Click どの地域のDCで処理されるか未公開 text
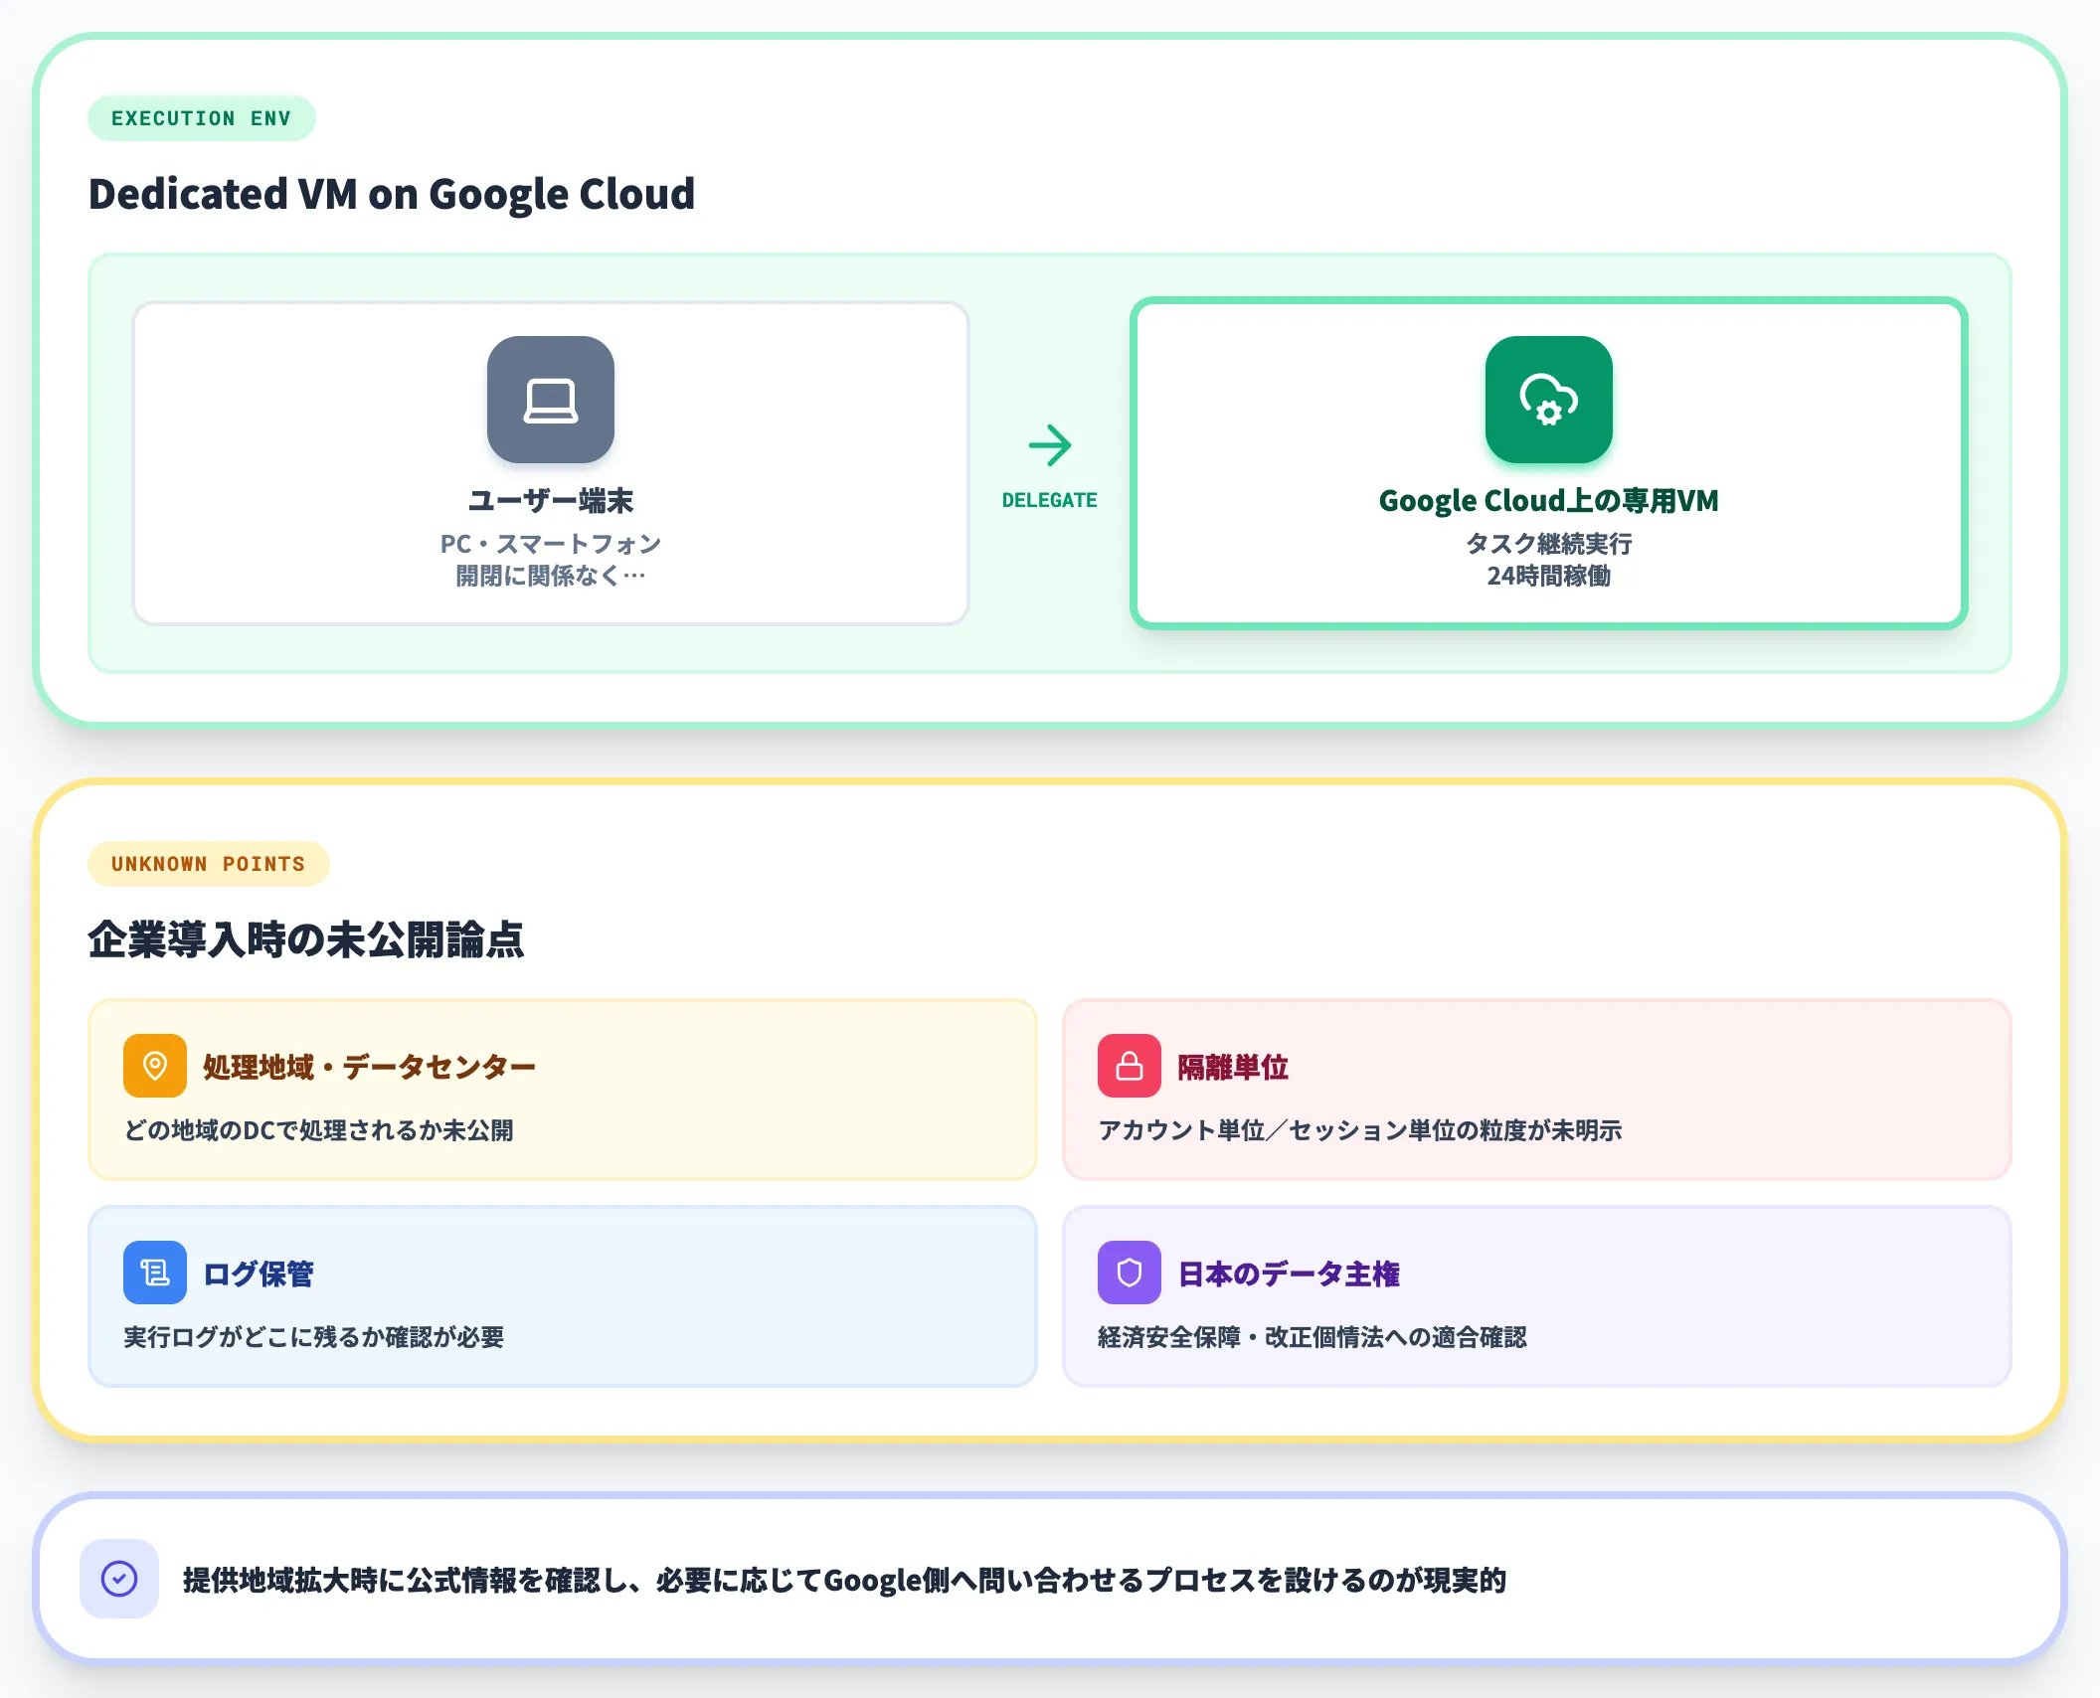 coord(318,1130)
